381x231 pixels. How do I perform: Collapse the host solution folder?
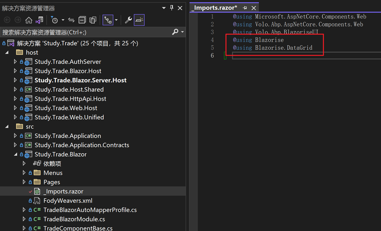coord(7,52)
